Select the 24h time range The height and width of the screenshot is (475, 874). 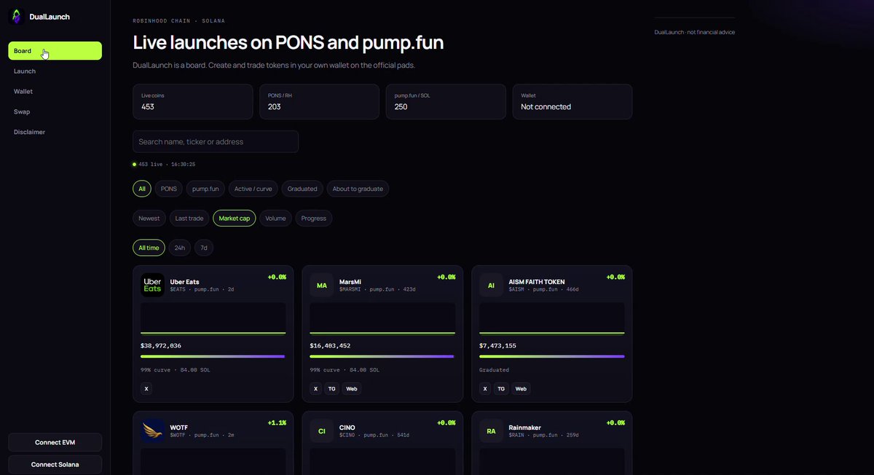tap(179, 248)
